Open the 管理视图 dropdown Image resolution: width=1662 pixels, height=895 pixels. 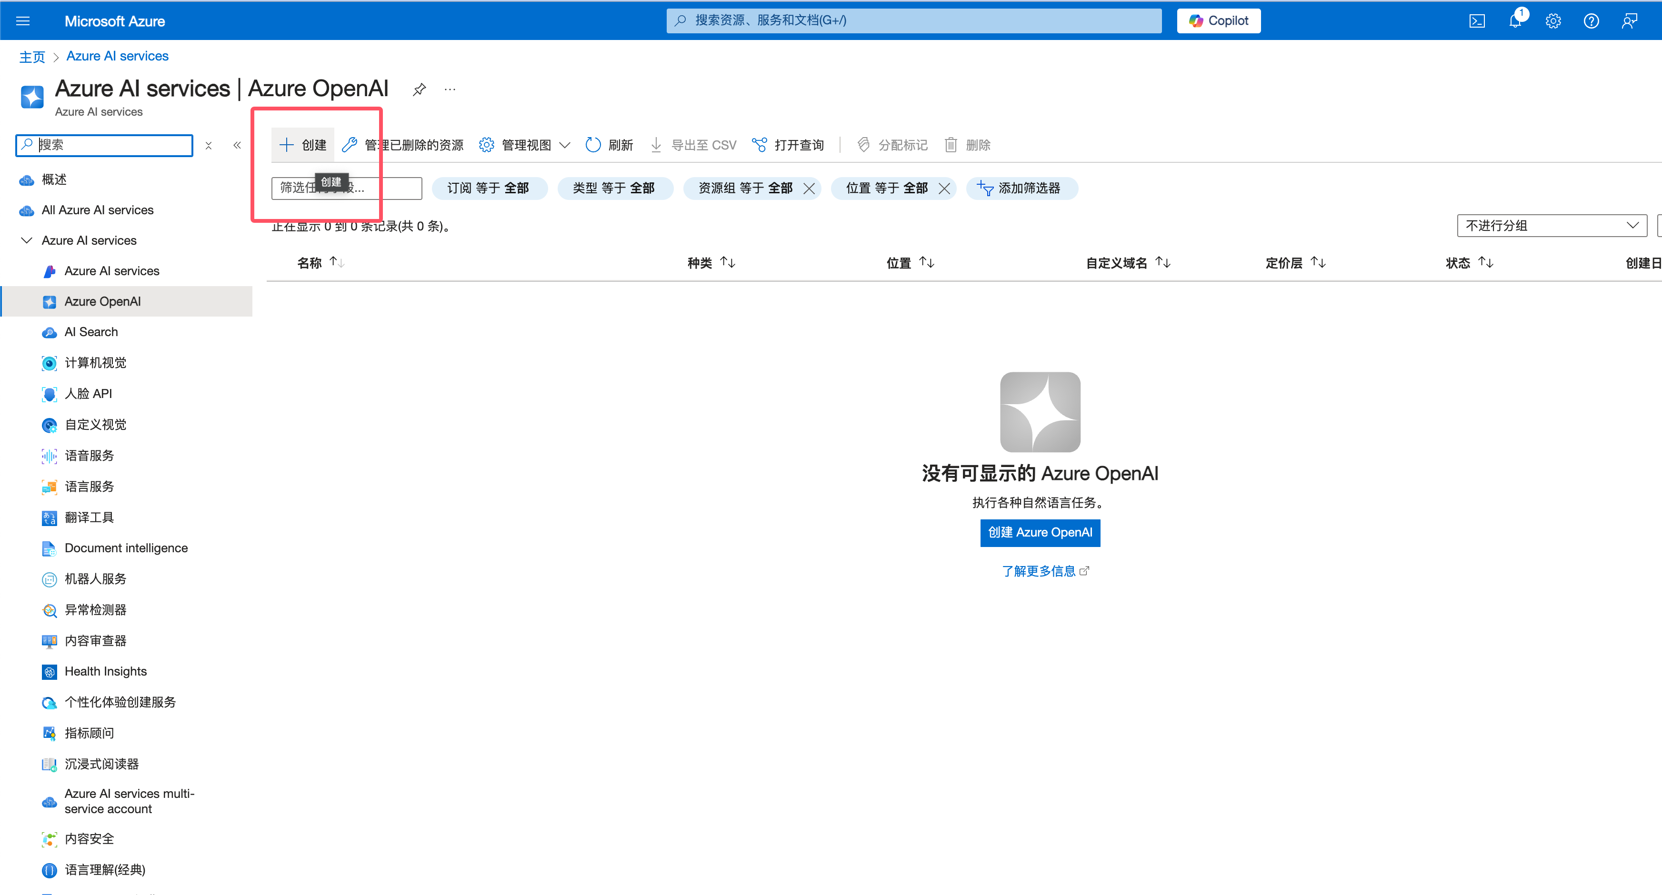(x=524, y=145)
